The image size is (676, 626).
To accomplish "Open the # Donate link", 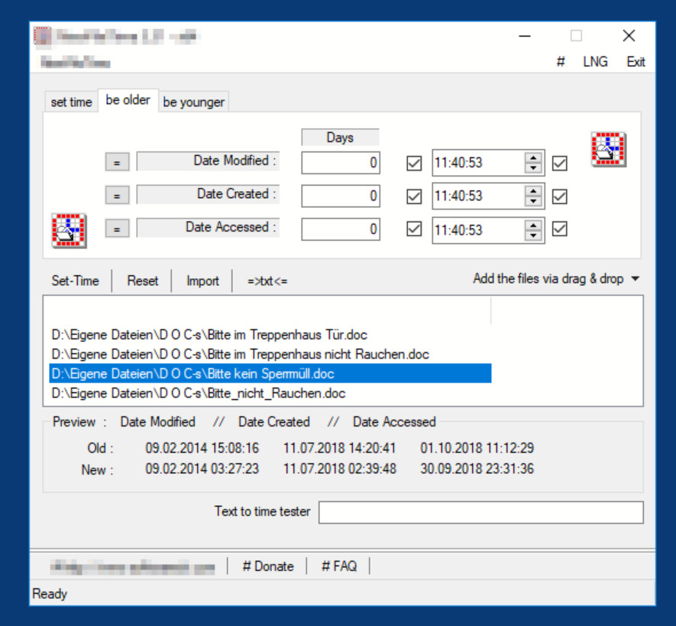I will pyautogui.click(x=268, y=566).
